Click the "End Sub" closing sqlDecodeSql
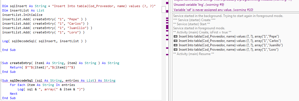The height and width of the screenshot is (101, 299). click(x=9, y=98)
